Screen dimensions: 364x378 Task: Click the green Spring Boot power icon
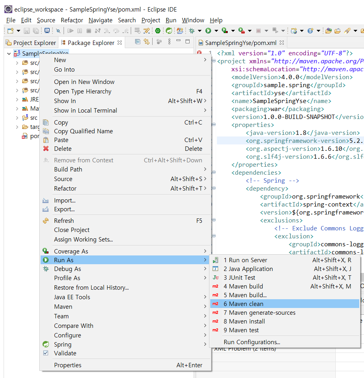pyautogui.click(x=158, y=31)
